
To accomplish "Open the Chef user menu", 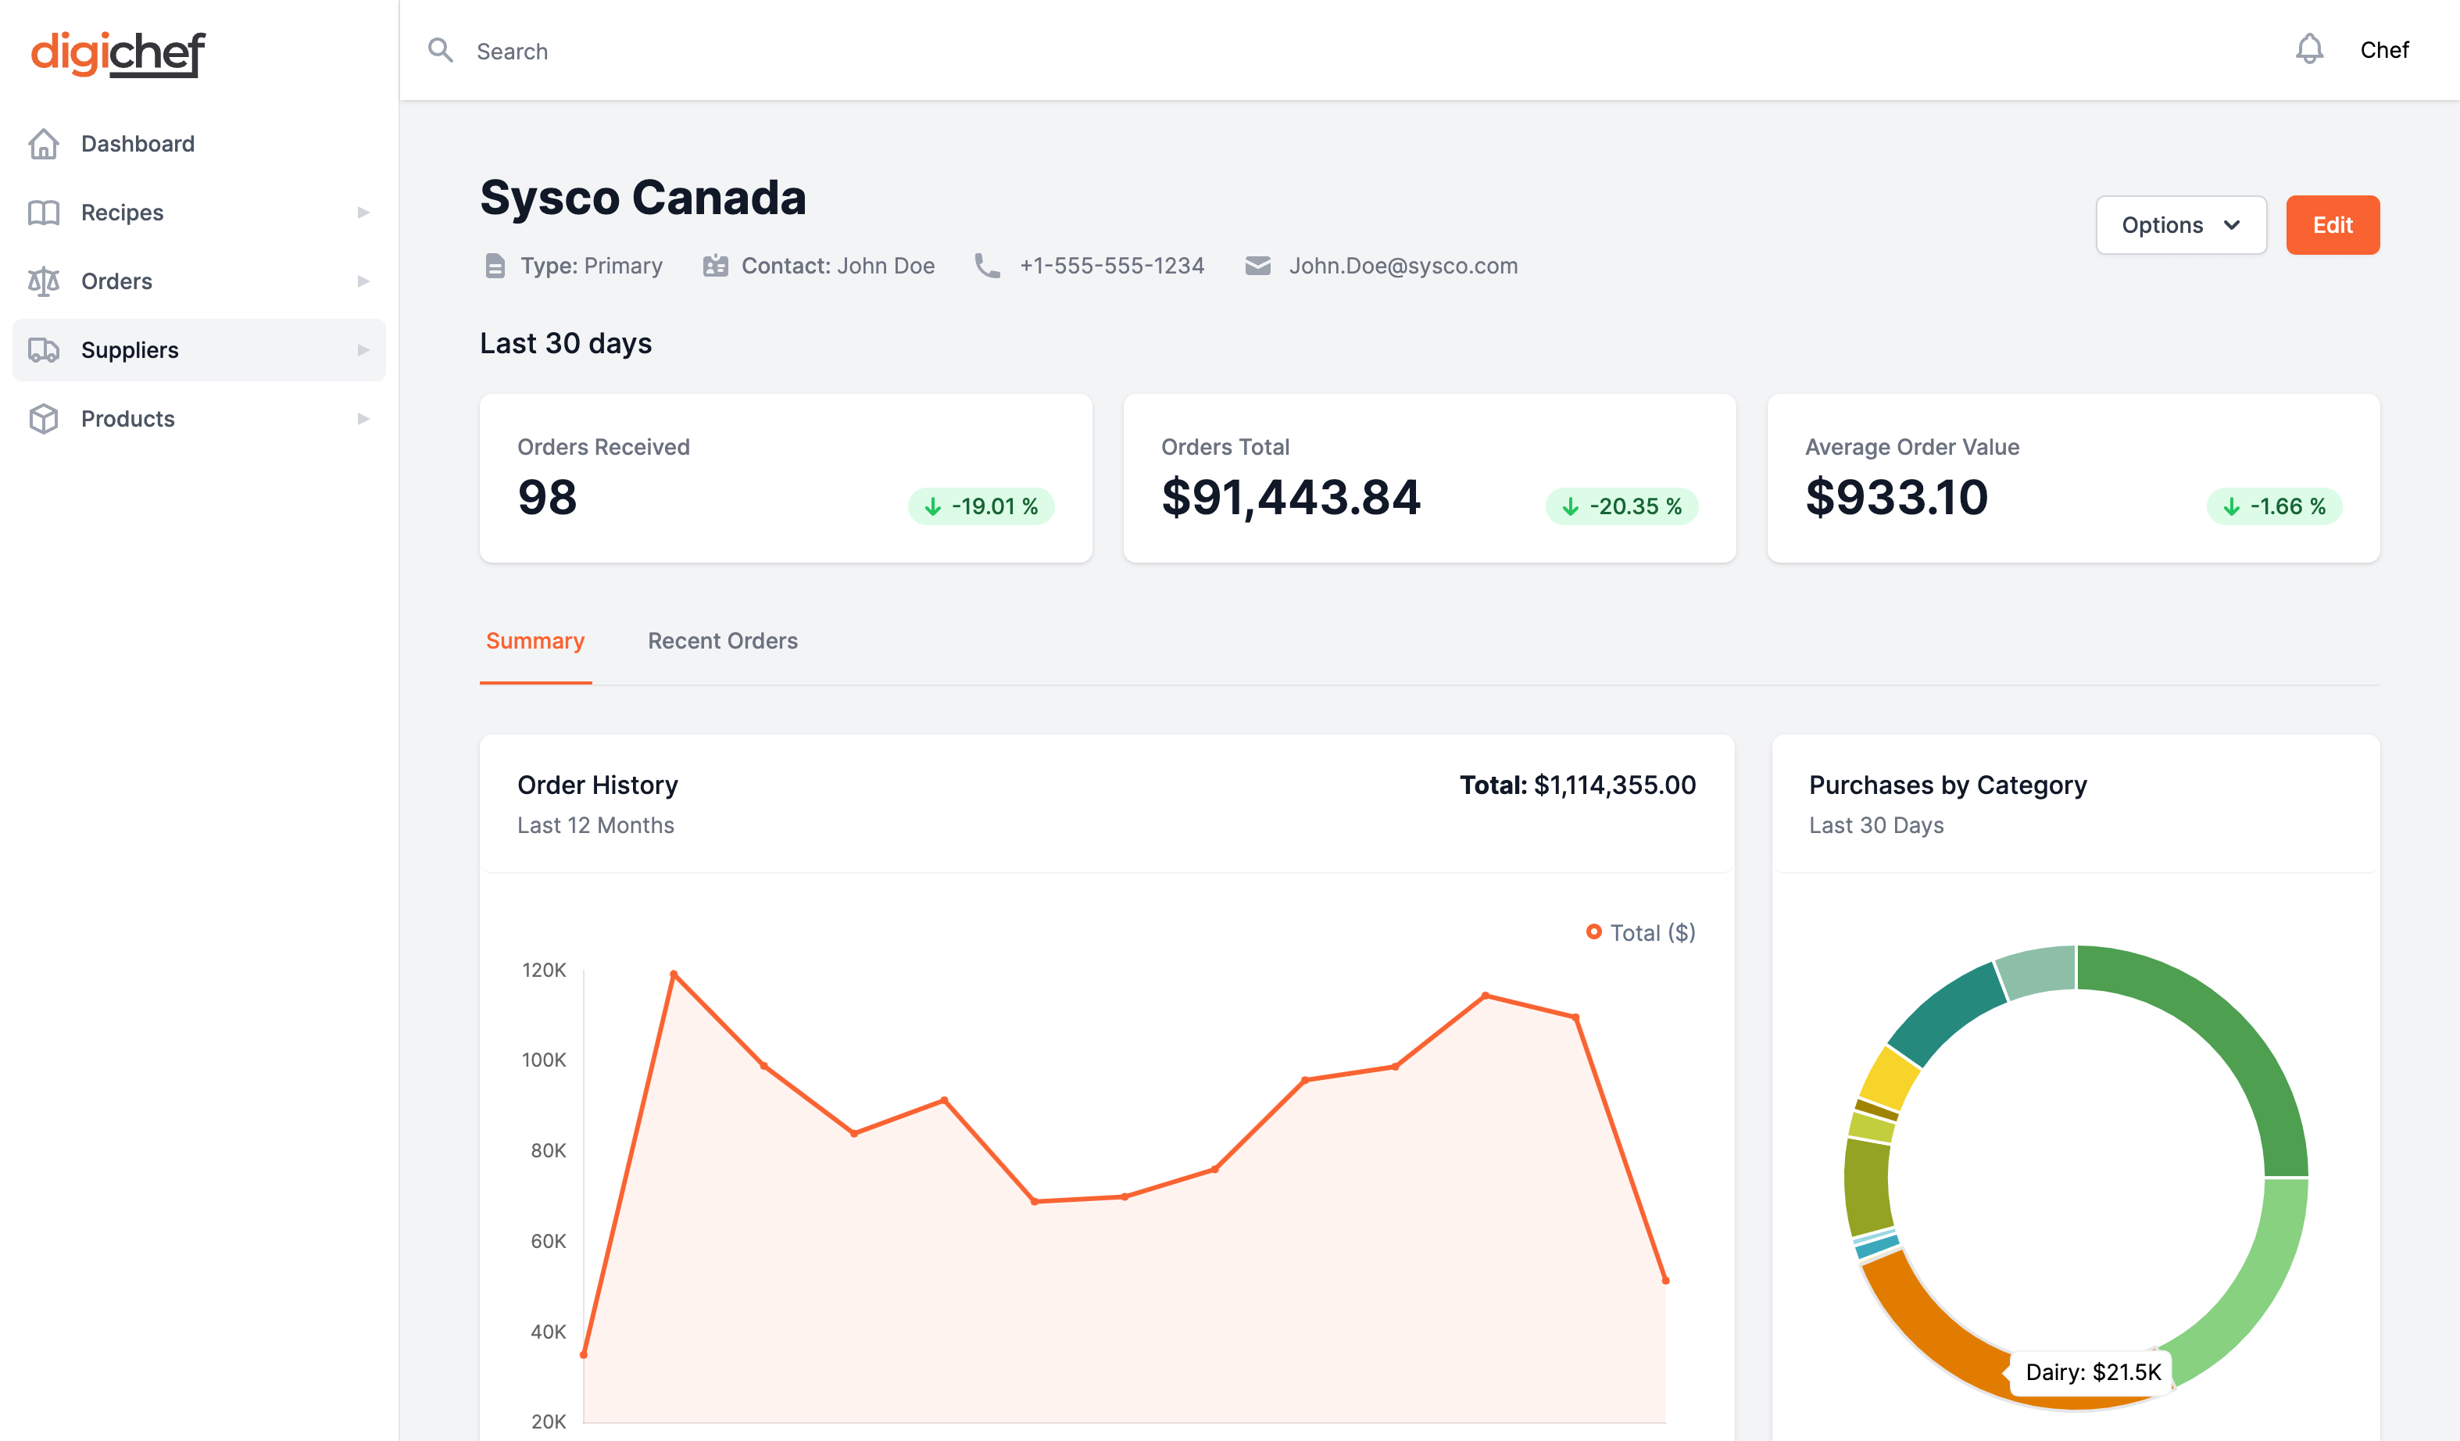I will pyautogui.click(x=2384, y=50).
